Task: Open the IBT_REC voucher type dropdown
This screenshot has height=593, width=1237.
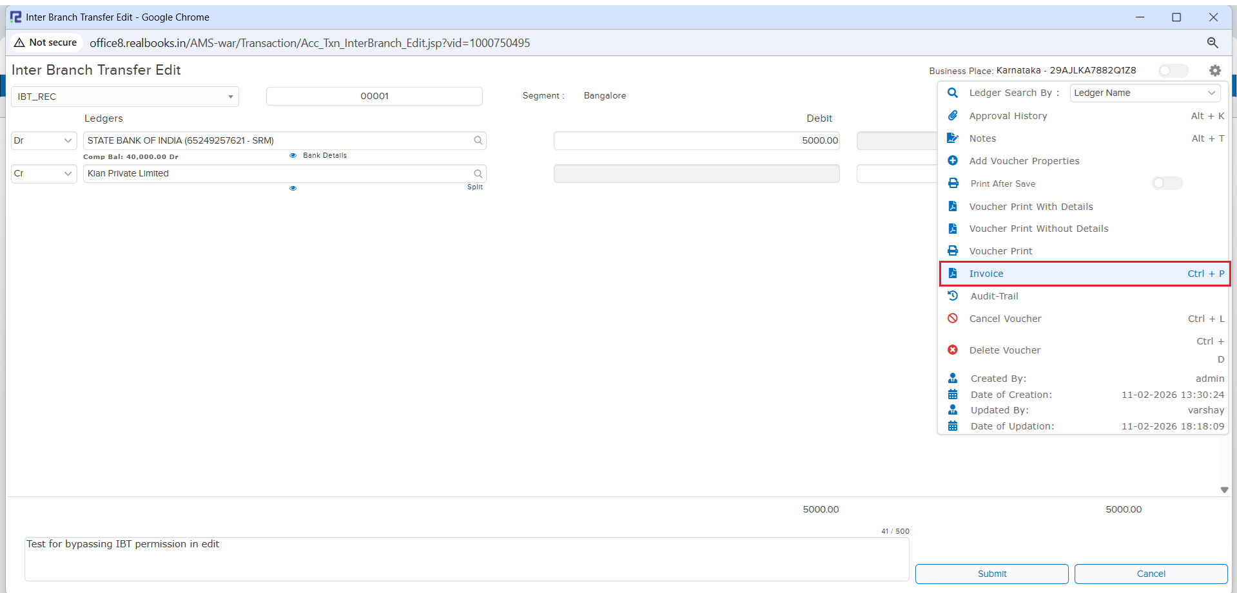Action: (125, 97)
